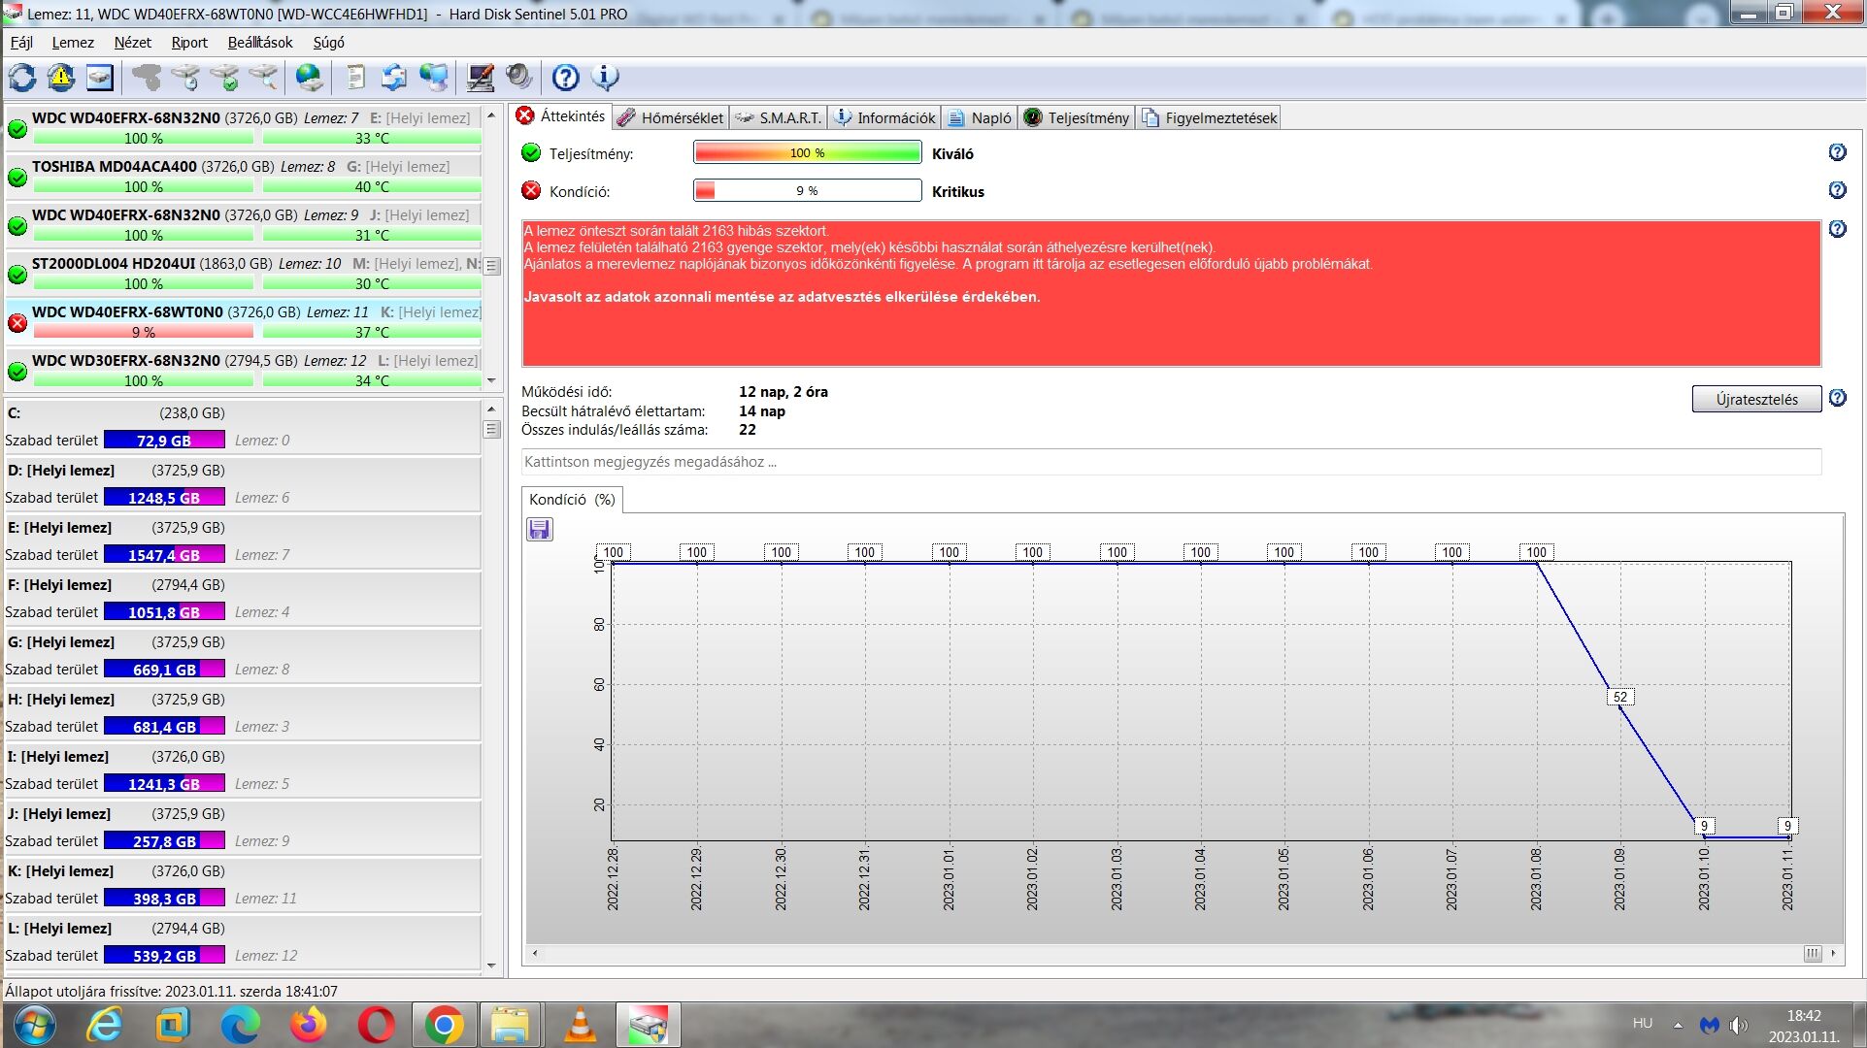The height and width of the screenshot is (1048, 1867).
Task: Select disk WDC WD40EFRX-68N32N0 Lemez 7
Action: [245, 127]
